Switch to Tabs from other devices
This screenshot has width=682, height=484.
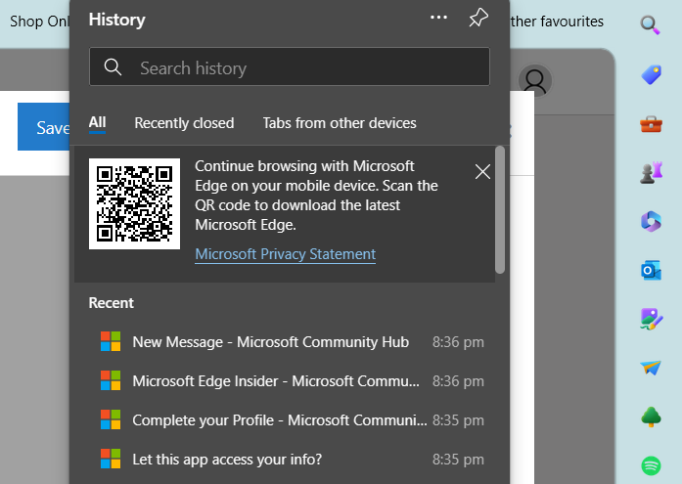[x=340, y=123]
